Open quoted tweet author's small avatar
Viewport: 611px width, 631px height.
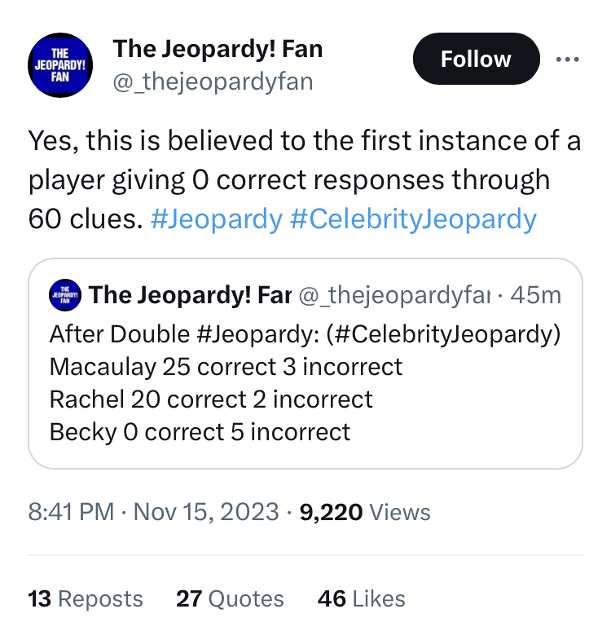64,295
